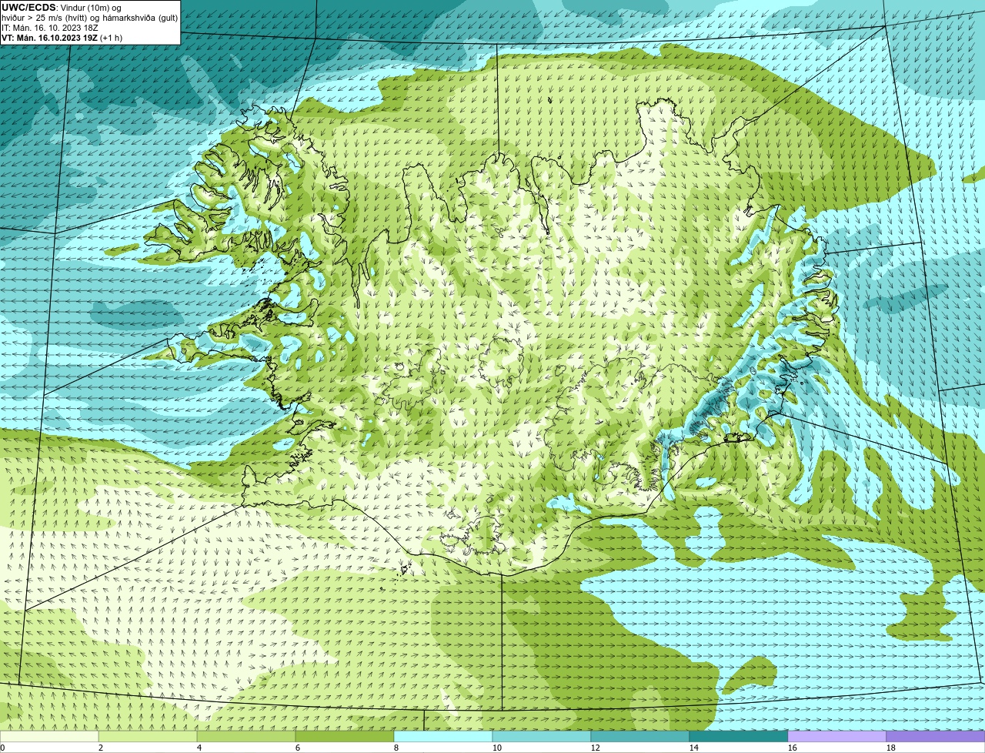Click the legend scale label "18"

coord(891,748)
